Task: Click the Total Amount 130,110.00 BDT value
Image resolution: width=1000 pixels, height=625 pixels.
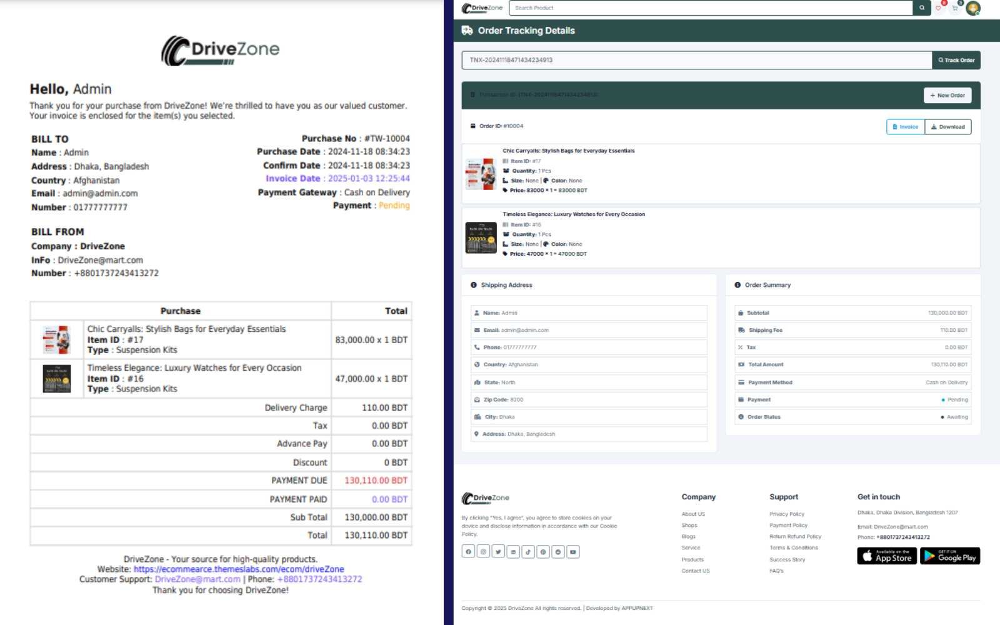Action: 949,365
